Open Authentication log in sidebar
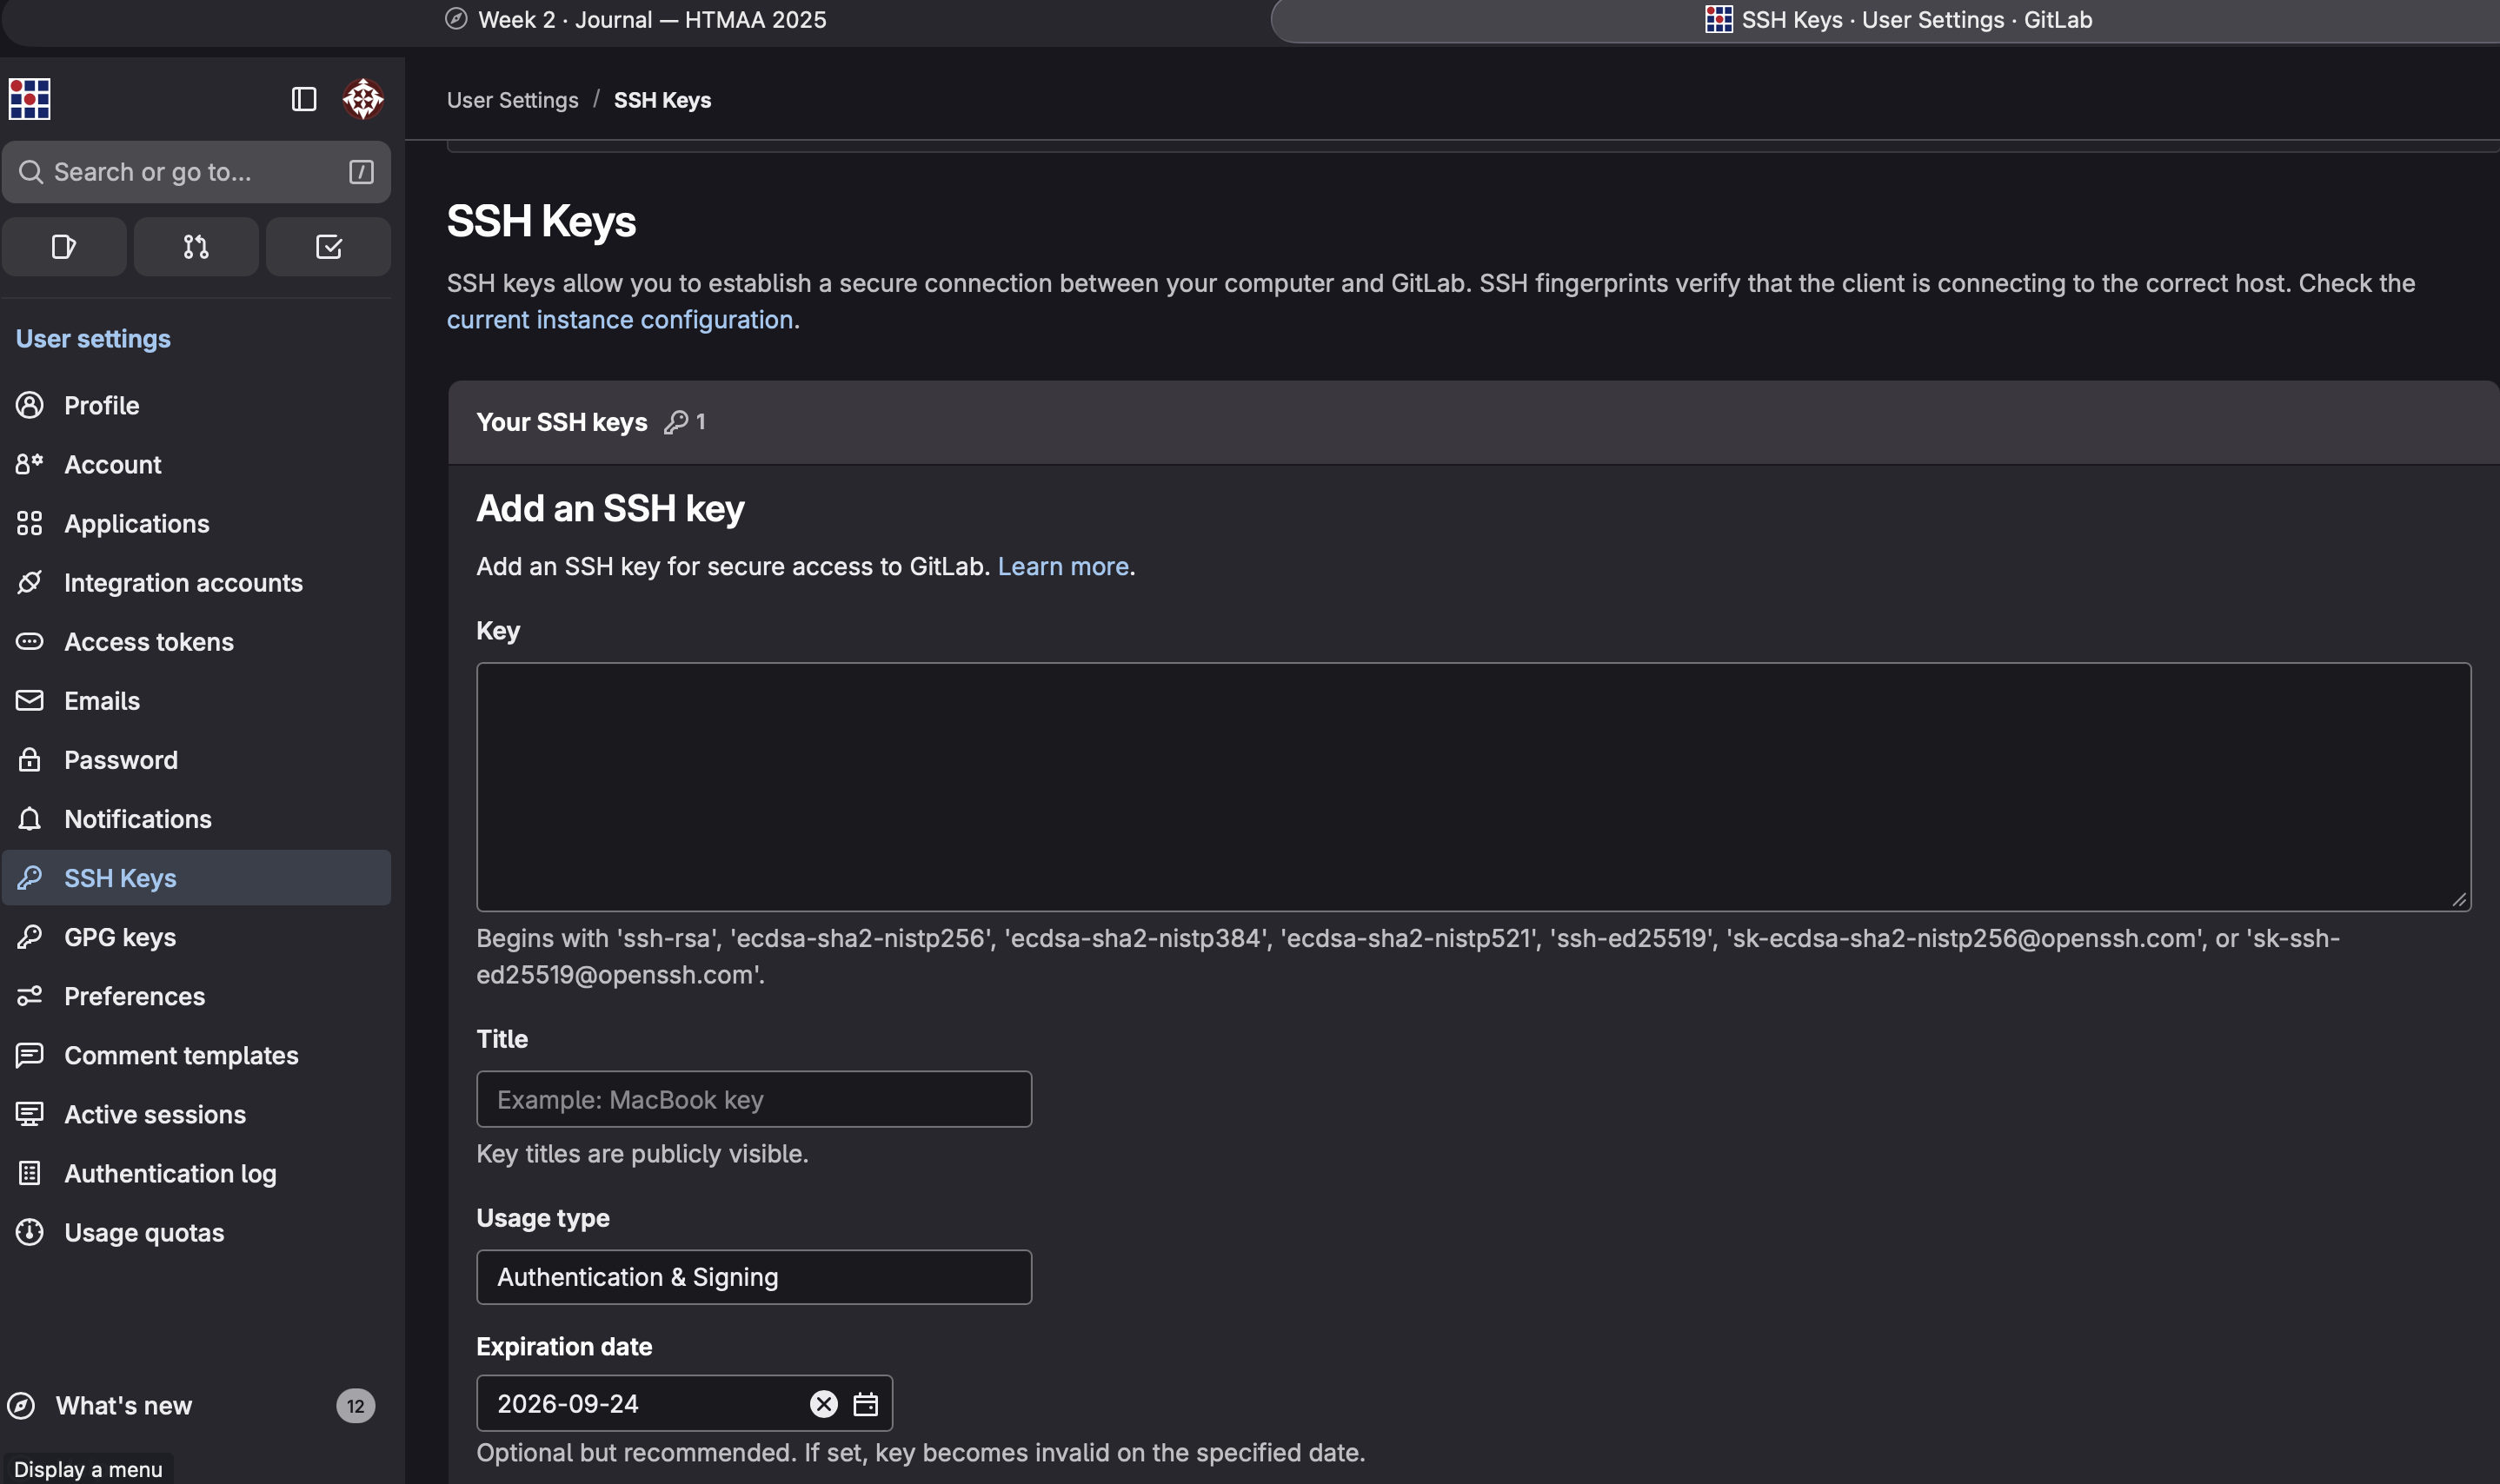The image size is (2500, 1484). (x=170, y=1174)
